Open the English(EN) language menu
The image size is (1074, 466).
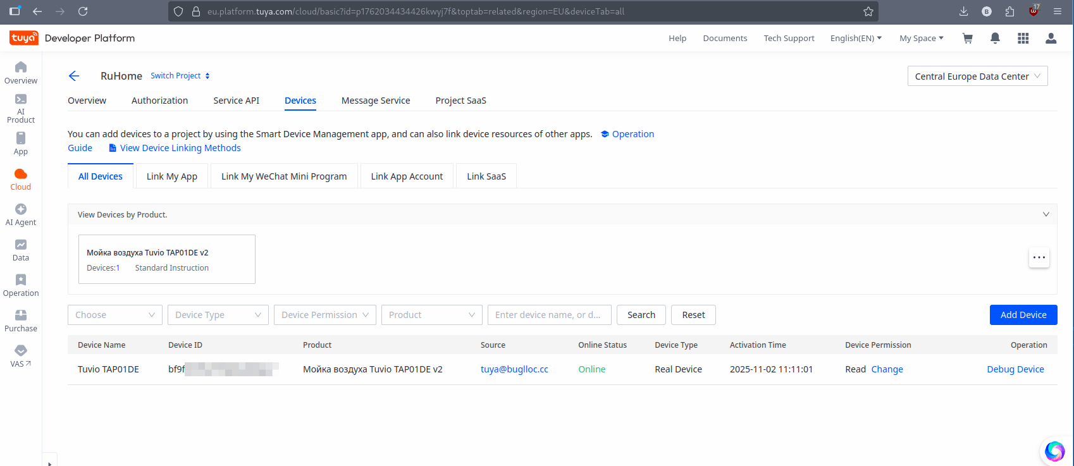855,39
